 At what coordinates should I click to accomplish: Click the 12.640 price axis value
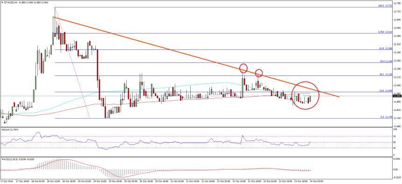click(397, 20)
